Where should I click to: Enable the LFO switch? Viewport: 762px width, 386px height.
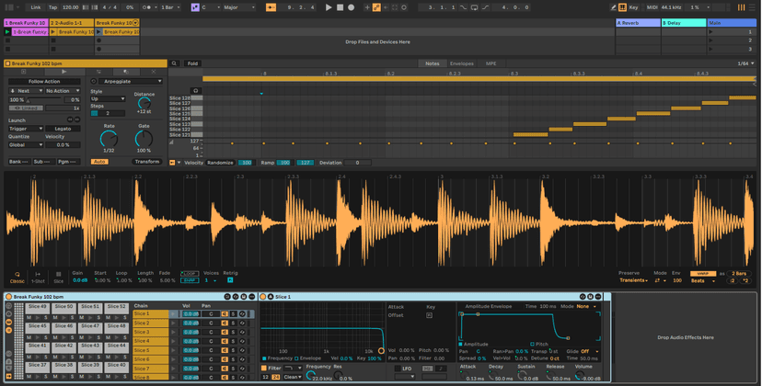coord(398,369)
